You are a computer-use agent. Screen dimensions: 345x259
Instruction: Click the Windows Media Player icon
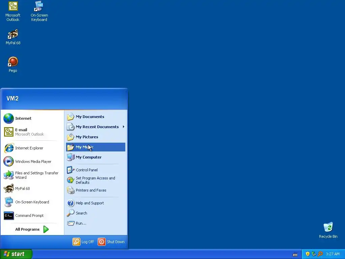8,162
